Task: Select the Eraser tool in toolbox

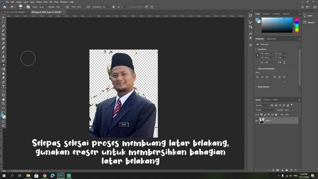Action: click(x=3, y=65)
